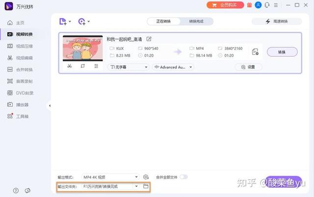Open 合并转换 merge converter
Viewport: 314px width, 197px height.
point(20,69)
